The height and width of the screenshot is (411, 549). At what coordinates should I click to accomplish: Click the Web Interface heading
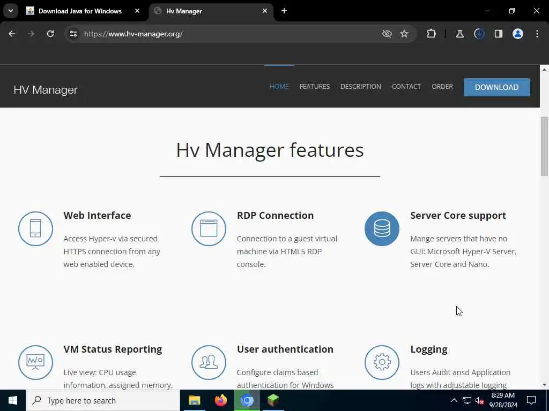click(x=97, y=215)
